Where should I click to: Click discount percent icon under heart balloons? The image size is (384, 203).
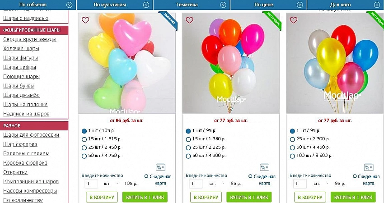click(160, 167)
